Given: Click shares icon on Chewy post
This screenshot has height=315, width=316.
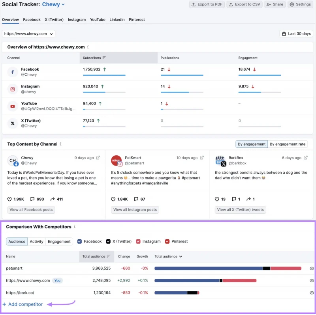Looking at the screenshot, I should tap(53, 199).
